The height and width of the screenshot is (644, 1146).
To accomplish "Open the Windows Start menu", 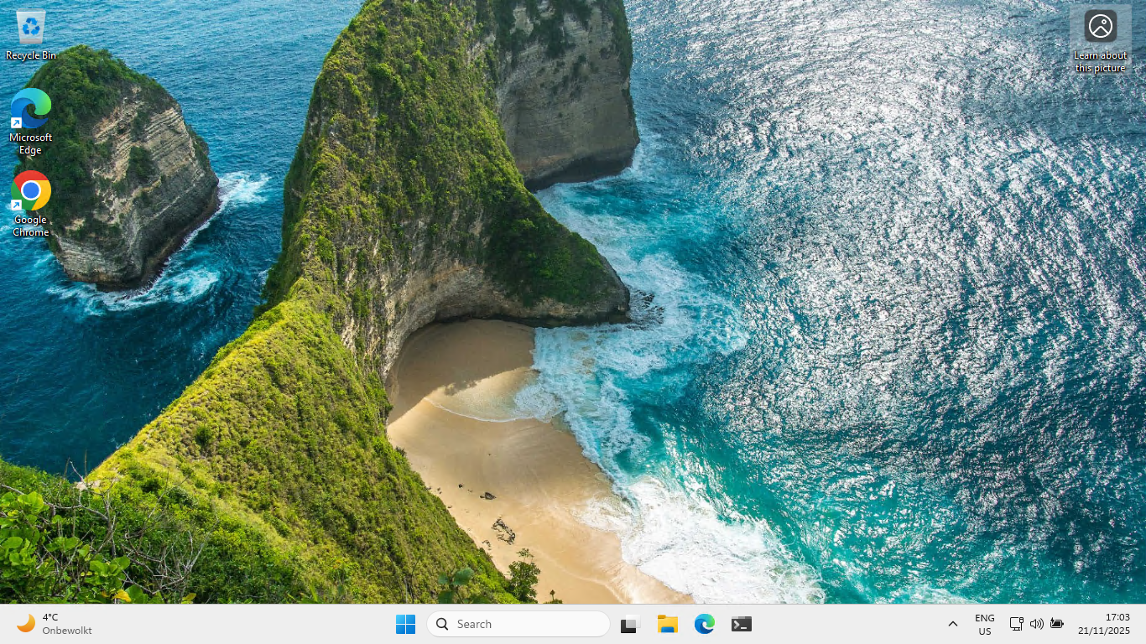I will click(x=405, y=624).
